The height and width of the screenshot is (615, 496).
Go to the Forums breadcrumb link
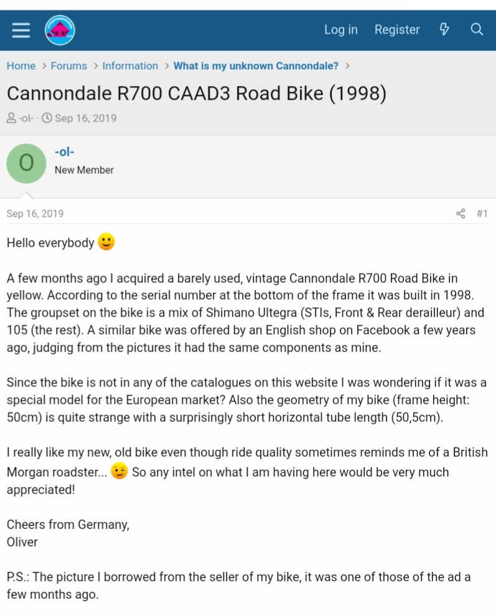coord(69,66)
